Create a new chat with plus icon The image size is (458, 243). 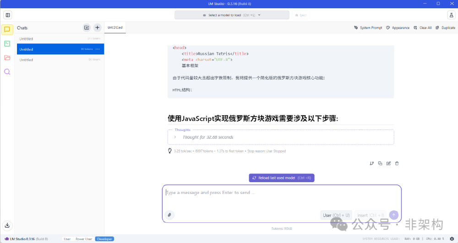[97, 28]
